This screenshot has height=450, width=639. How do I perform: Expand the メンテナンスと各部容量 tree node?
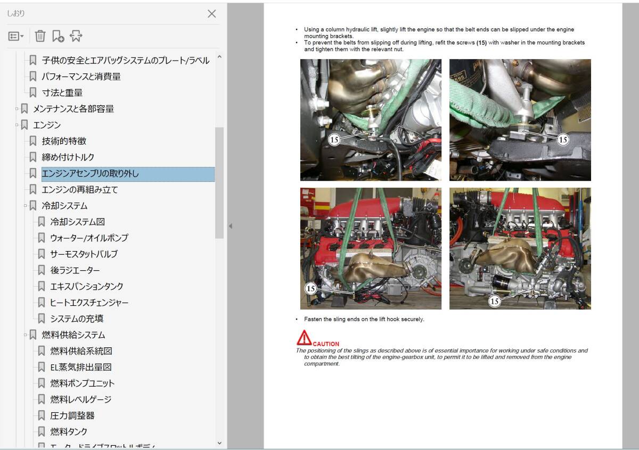pos(17,109)
